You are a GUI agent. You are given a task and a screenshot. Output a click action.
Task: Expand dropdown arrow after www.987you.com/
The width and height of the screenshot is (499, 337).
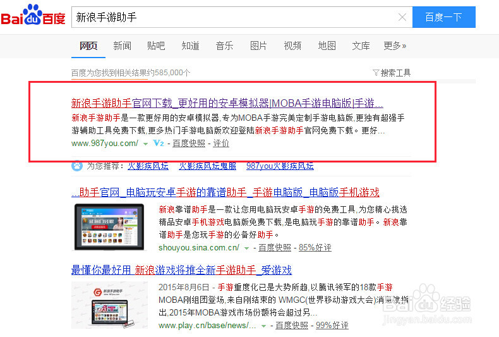(145, 144)
